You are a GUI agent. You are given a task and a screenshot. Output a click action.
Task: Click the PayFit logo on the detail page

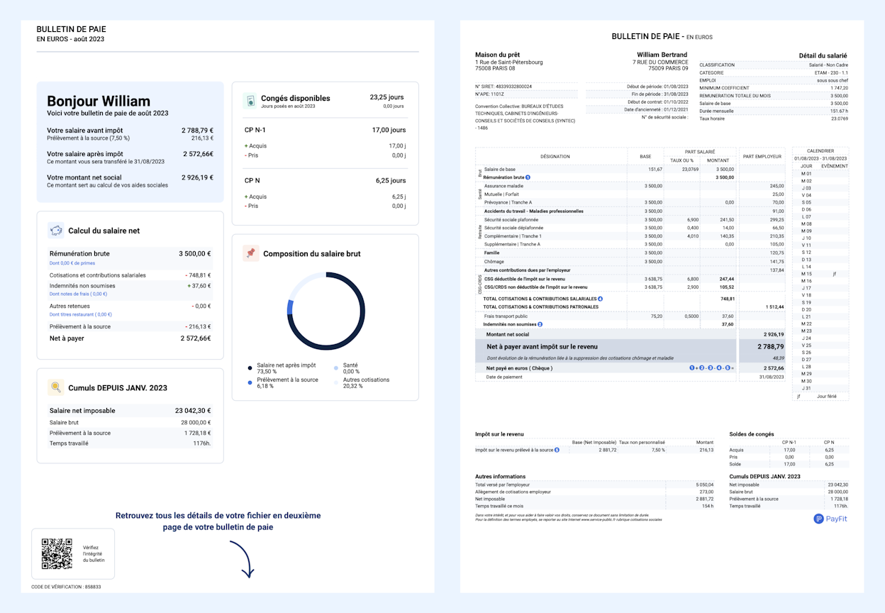click(830, 519)
